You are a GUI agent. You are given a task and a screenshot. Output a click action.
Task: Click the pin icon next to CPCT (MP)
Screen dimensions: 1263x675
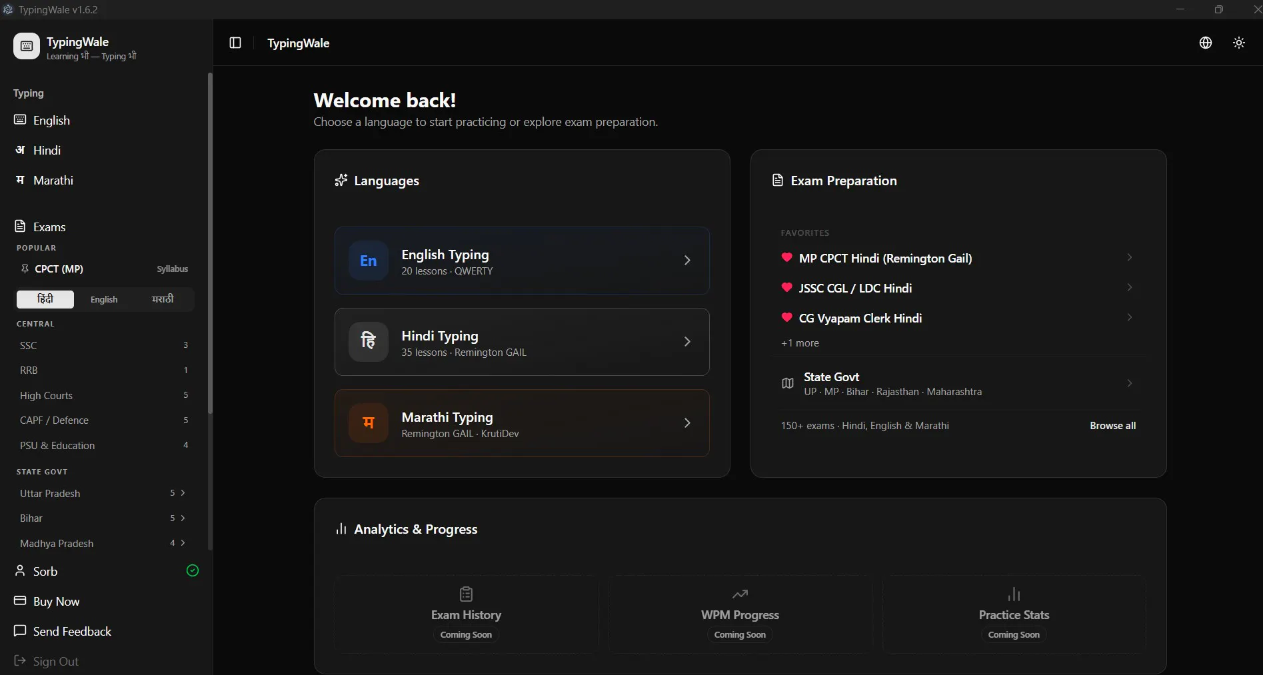25,269
